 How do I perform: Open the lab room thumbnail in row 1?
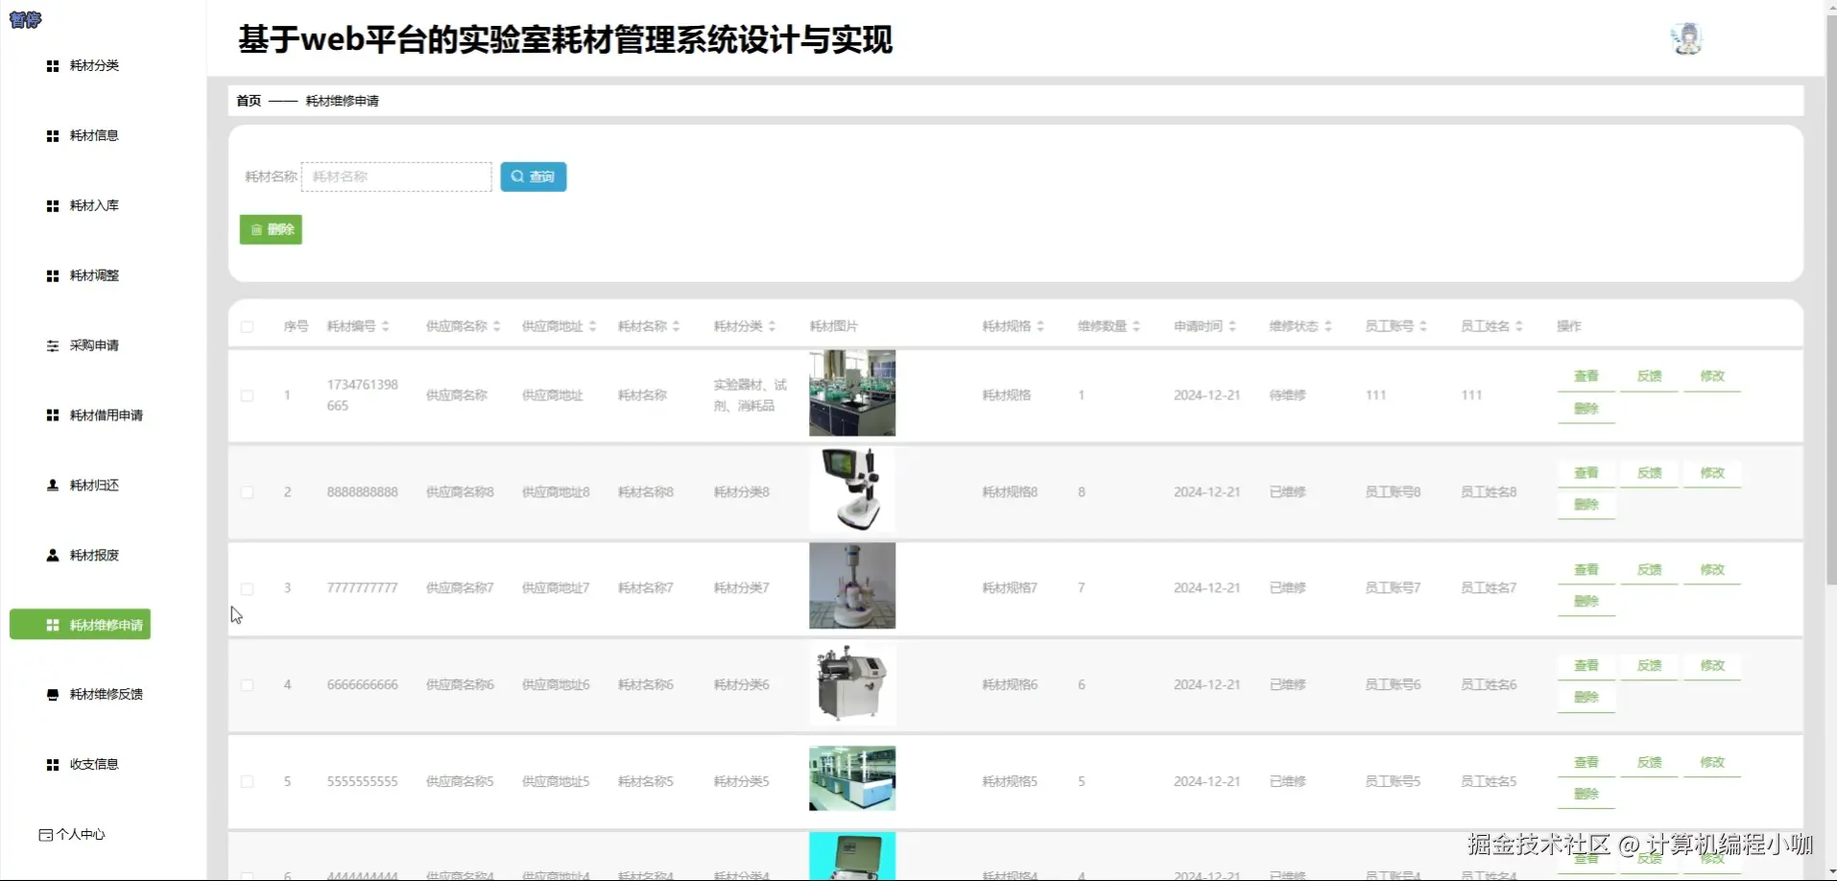pos(852,393)
